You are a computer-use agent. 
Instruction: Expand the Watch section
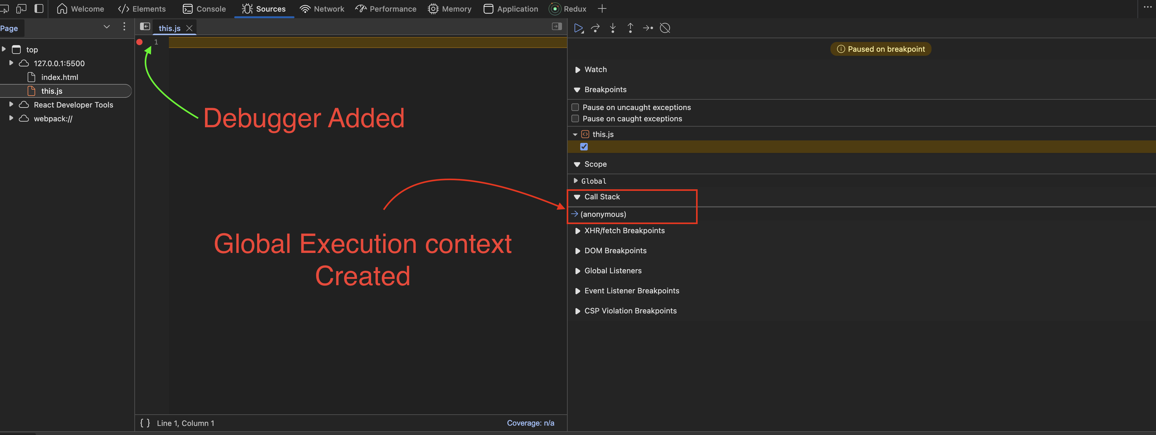[x=578, y=70]
